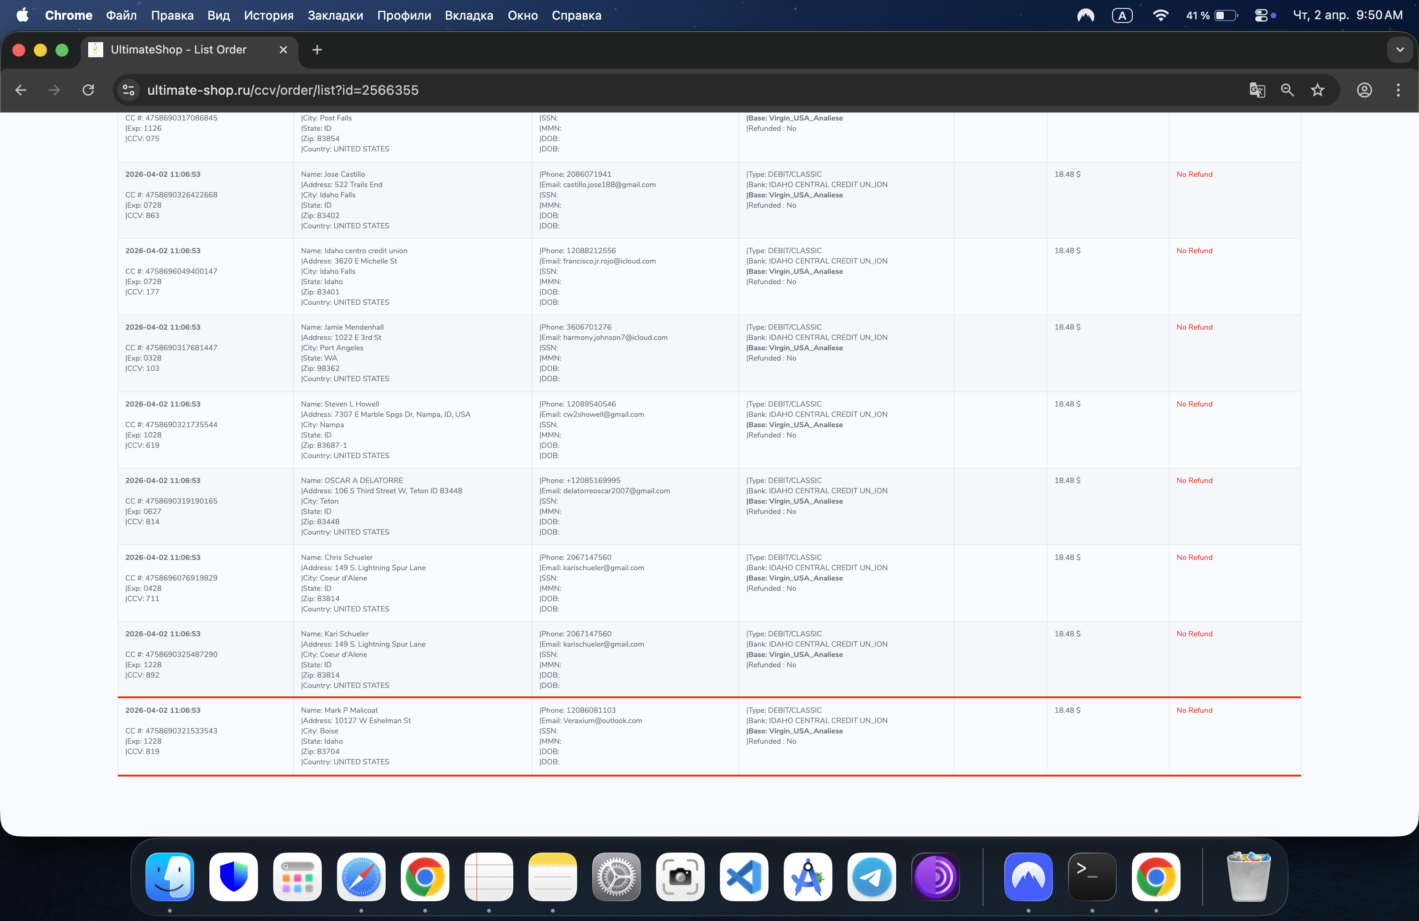Switch the keyboard input source
1419x921 pixels.
point(1122,15)
